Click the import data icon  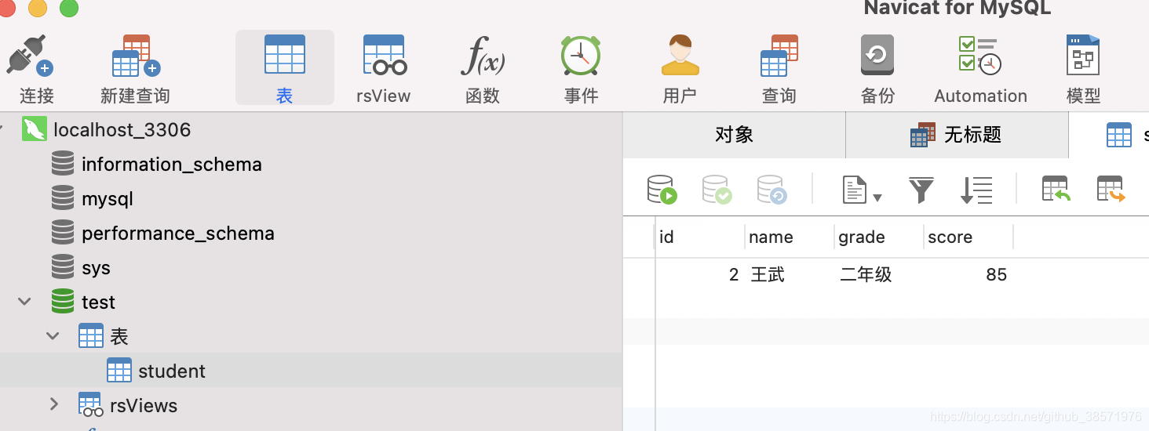point(1056,189)
